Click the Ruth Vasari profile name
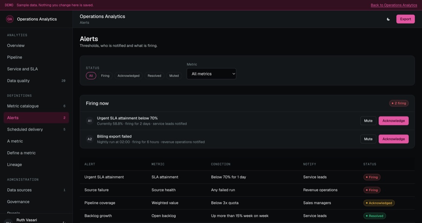Viewport: 422px width, 223px height. pos(27,220)
